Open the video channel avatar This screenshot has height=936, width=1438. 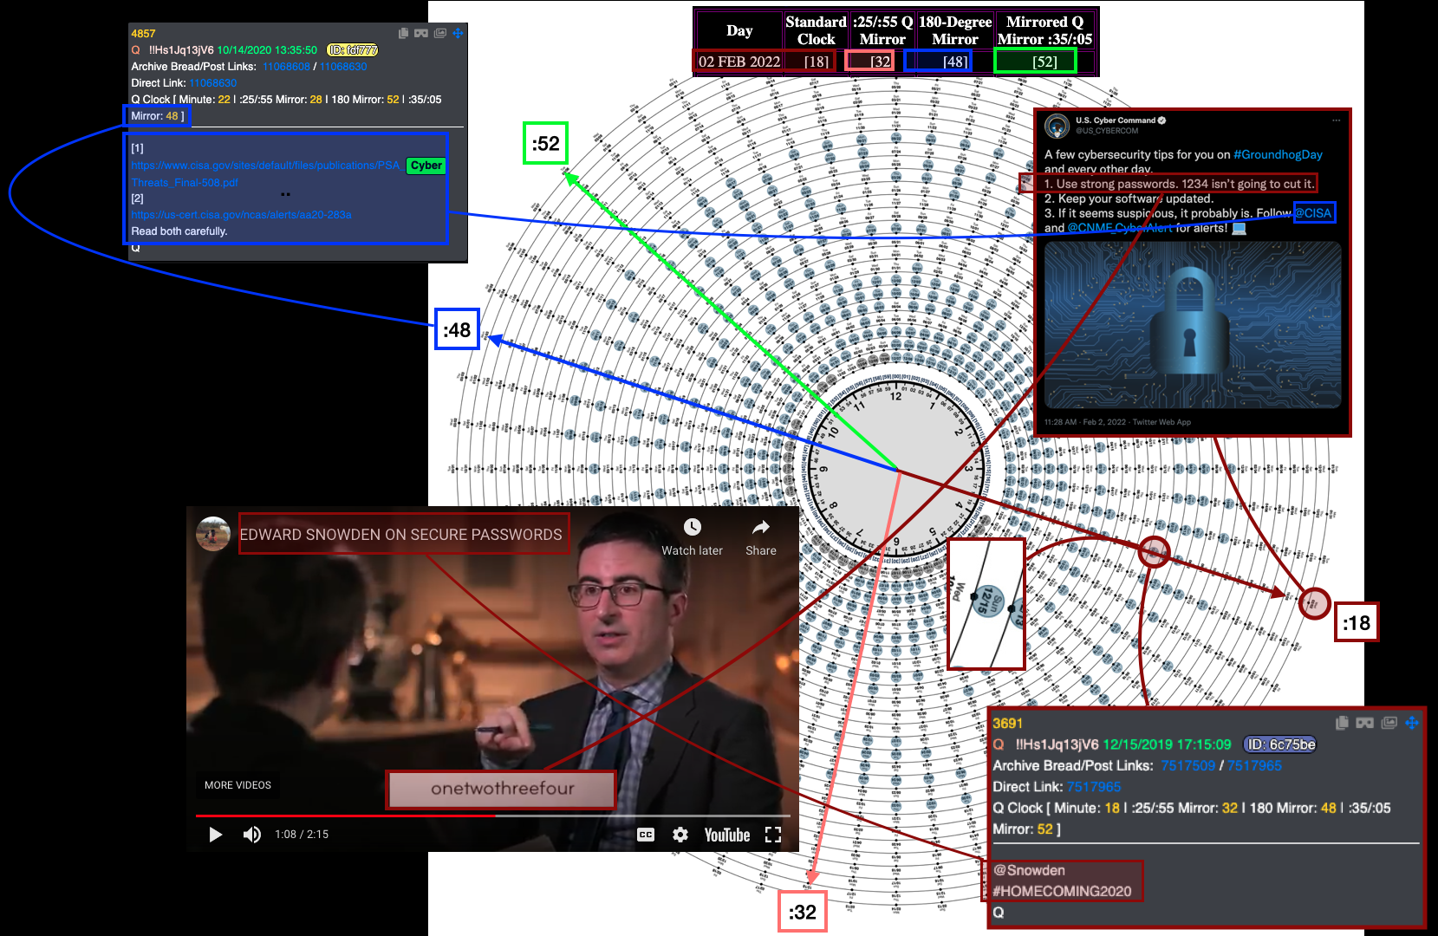point(213,534)
